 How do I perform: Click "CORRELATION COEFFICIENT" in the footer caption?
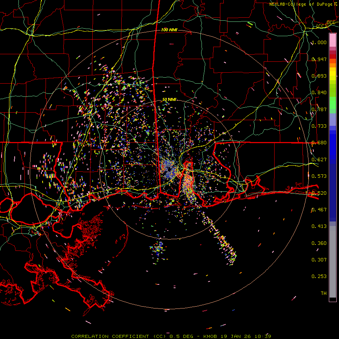[x=110, y=336]
